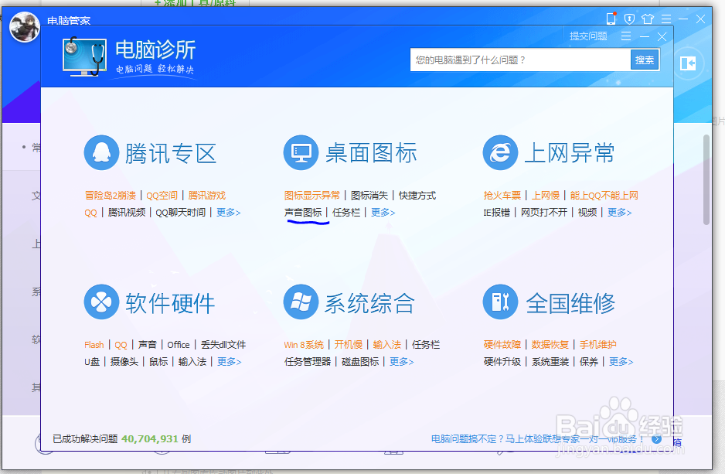Image resolution: width=725 pixels, height=474 pixels.
Task: Click the 搜索 search button
Action: tap(644, 60)
